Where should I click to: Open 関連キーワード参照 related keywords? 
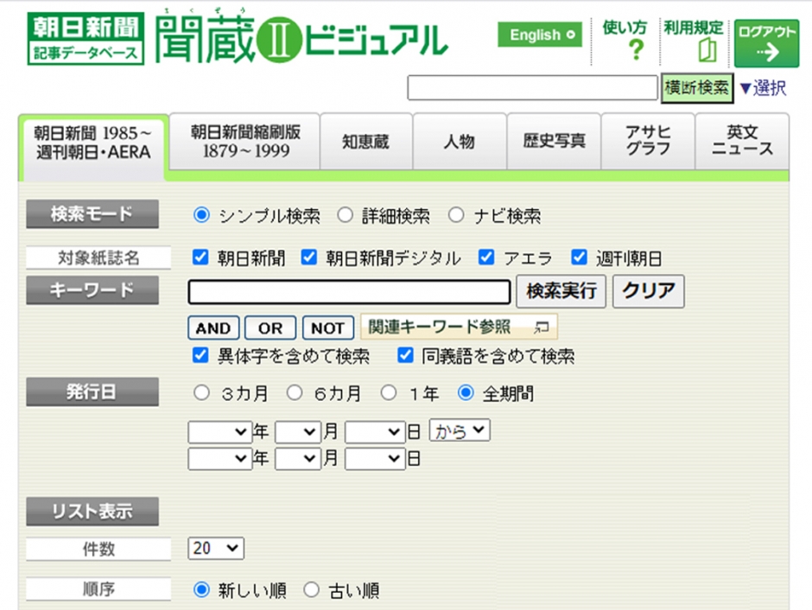coord(459,327)
